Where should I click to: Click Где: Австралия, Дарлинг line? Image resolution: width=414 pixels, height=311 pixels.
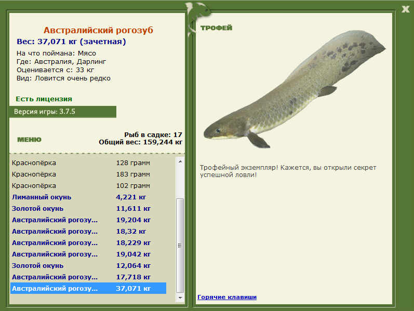pyautogui.click(x=61, y=62)
